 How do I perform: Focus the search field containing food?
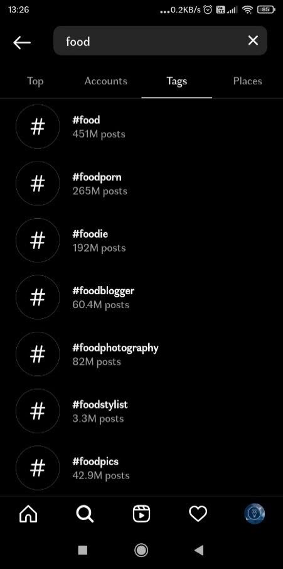point(160,41)
